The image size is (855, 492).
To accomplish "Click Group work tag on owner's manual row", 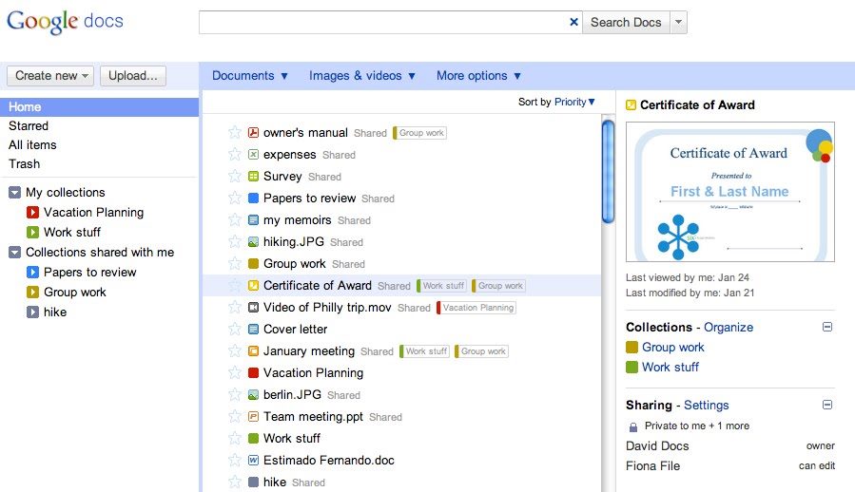I will tap(419, 133).
